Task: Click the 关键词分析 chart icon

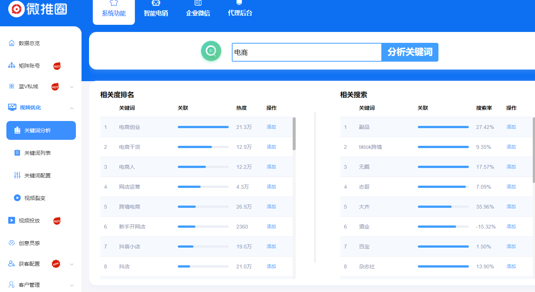Action: click(x=17, y=130)
